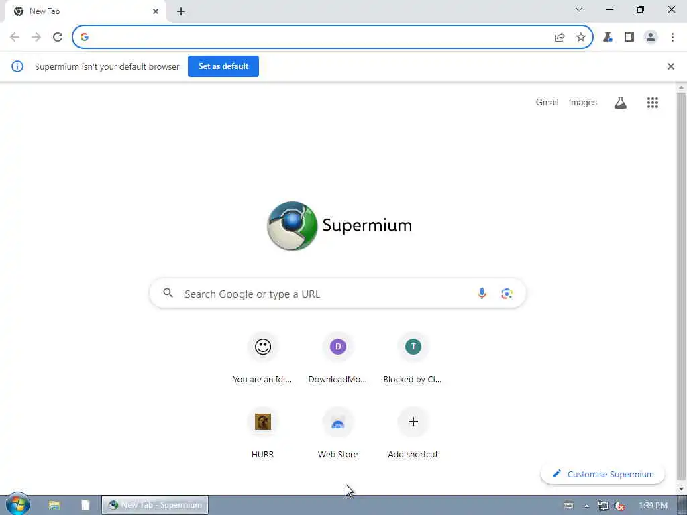Start voice search with microphone icon

point(482,294)
